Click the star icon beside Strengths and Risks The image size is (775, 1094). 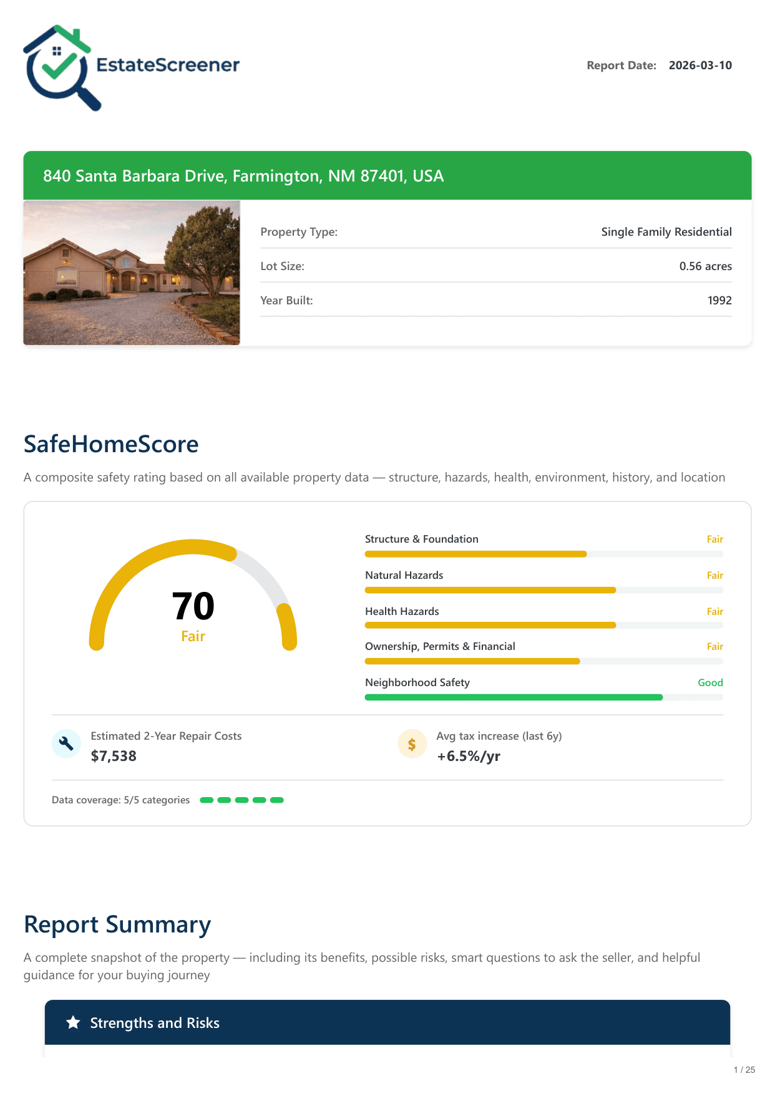[x=74, y=1022]
